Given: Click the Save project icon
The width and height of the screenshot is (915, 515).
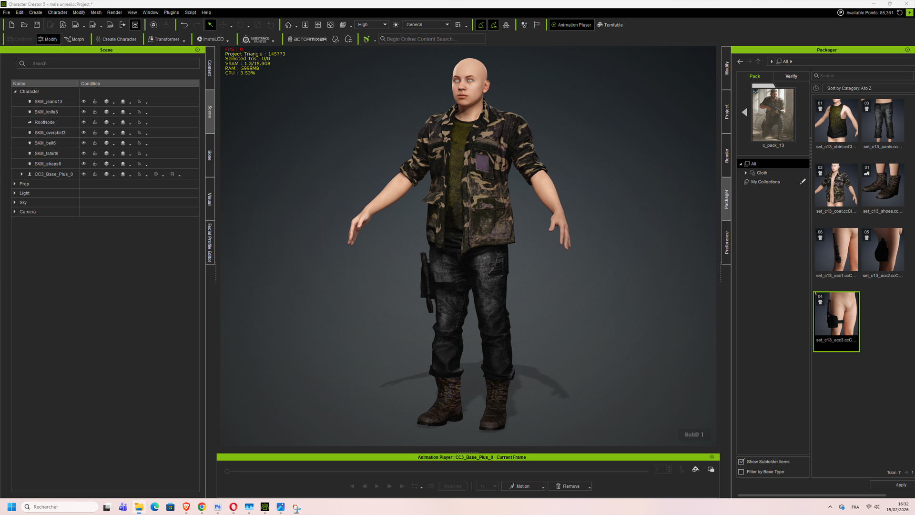Looking at the screenshot, I should pos(37,25).
